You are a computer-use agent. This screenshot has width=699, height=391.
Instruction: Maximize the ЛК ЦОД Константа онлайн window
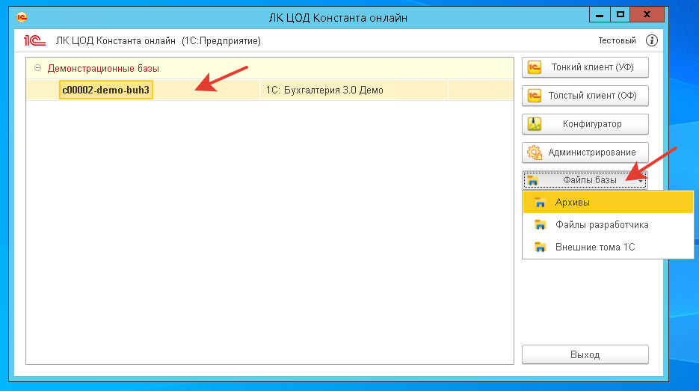[x=620, y=14]
